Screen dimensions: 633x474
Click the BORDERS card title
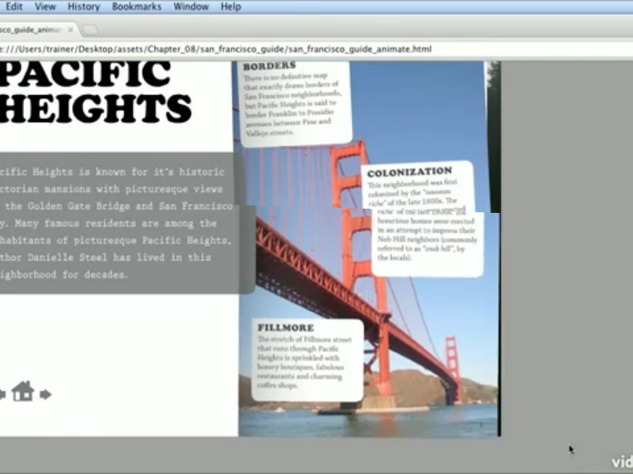270,66
